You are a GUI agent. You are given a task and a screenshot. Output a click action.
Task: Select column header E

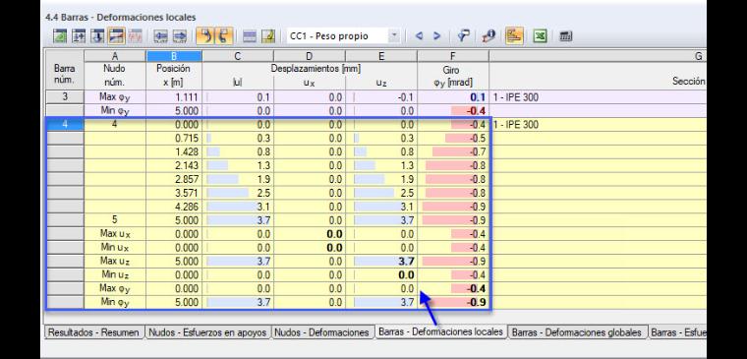(x=381, y=56)
